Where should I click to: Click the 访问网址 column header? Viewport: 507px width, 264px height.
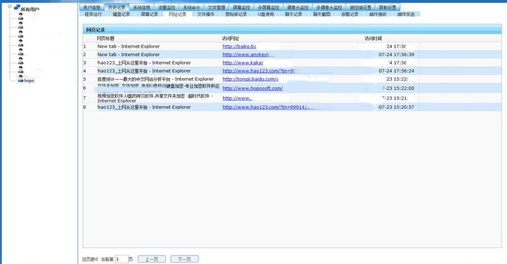coord(230,39)
